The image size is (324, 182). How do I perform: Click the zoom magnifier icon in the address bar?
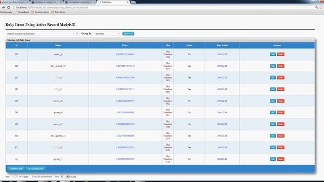click(x=316, y=7)
